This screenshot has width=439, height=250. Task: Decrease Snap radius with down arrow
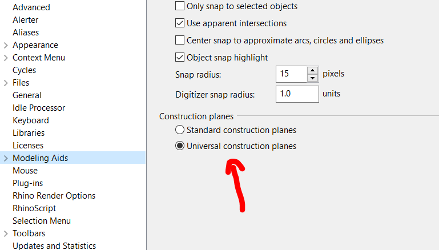point(312,78)
